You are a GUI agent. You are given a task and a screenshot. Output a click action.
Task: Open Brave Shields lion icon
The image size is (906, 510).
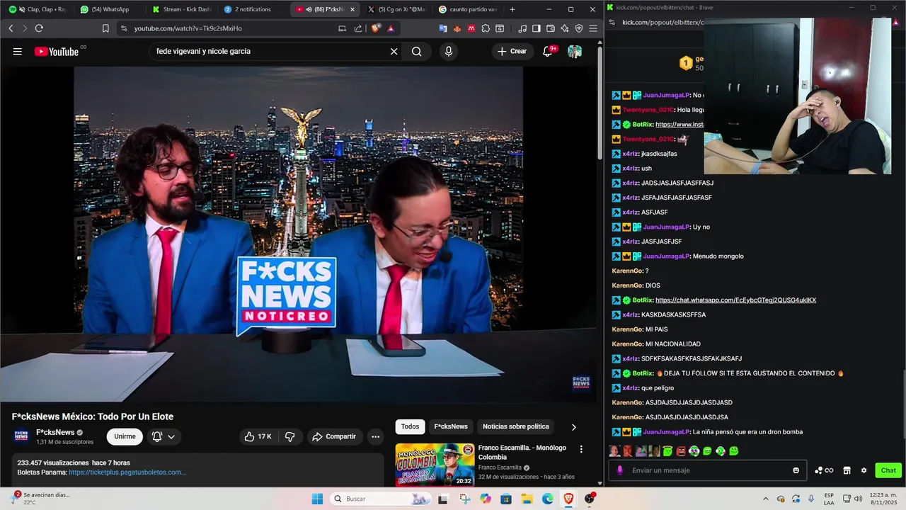point(375,28)
